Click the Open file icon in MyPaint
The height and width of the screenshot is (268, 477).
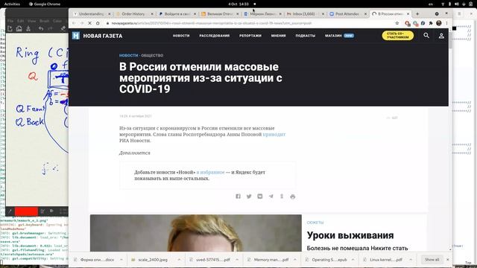click(19, 28)
